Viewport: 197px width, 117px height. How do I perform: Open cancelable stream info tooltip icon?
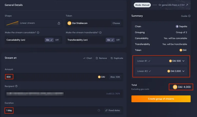click(x=38, y=33)
